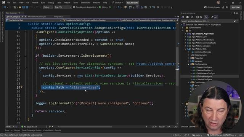Select the wwwroot folder

198,61
